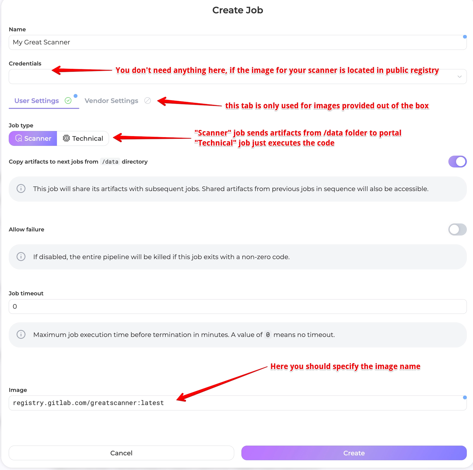Cancel the job creation
Viewport: 473px width, 470px height.
(x=121, y=453)
